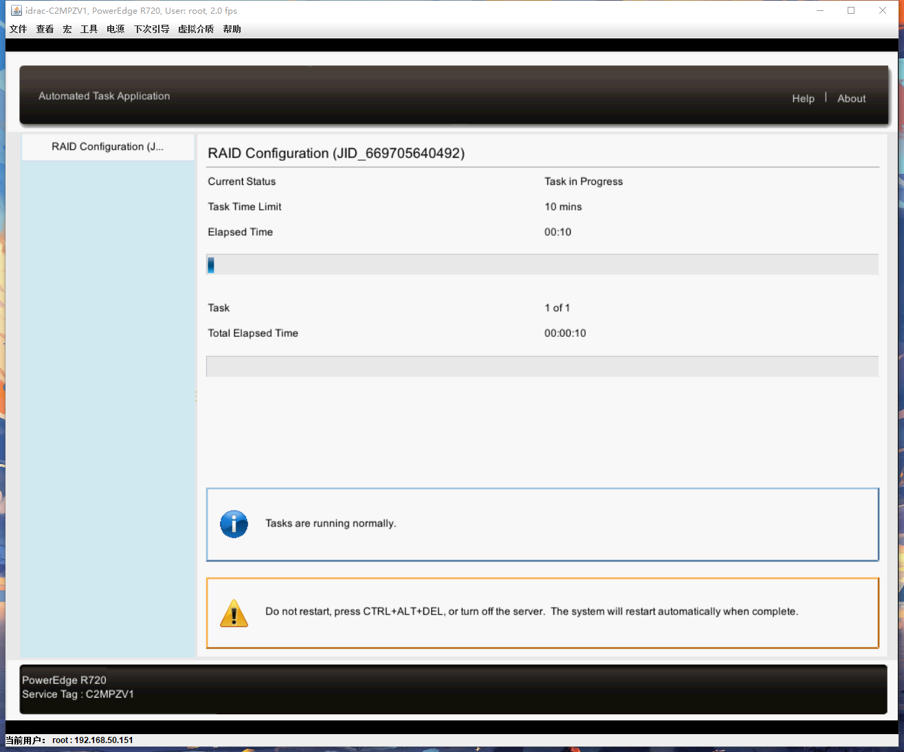Open the 宏 menu

click(67, 29)
